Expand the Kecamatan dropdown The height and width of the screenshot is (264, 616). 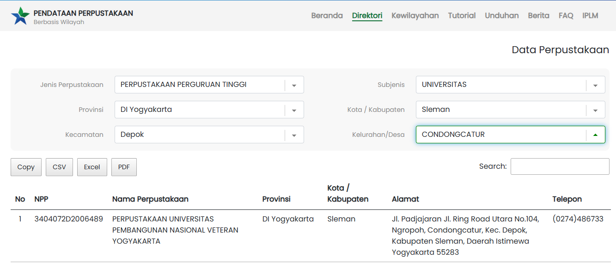(x=294, y=135)
